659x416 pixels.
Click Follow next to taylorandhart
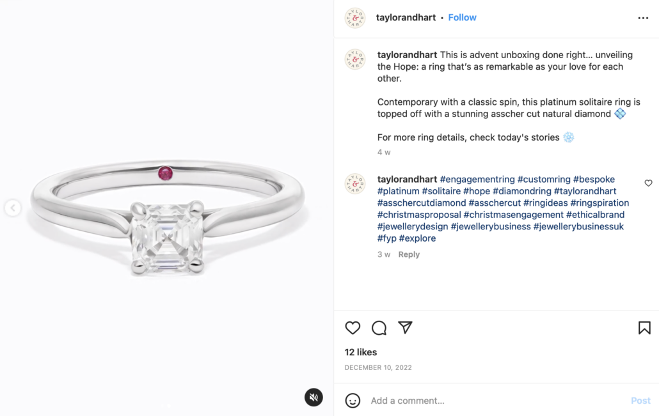click(x=462, y=17)
